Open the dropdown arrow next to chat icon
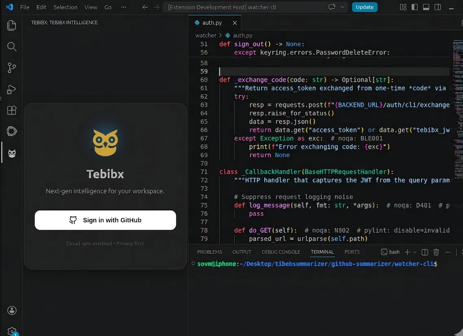Image resolution: width=463 pixels, height=336 pixels. tap(342, 7)
